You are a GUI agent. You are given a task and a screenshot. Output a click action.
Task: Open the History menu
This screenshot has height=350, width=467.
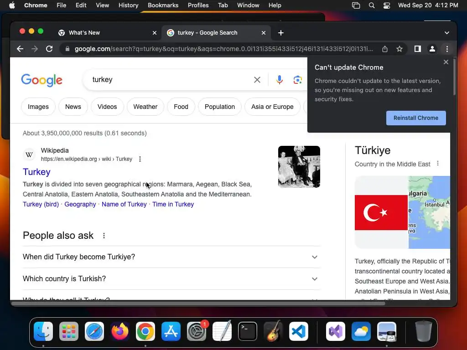pos(128,5)
